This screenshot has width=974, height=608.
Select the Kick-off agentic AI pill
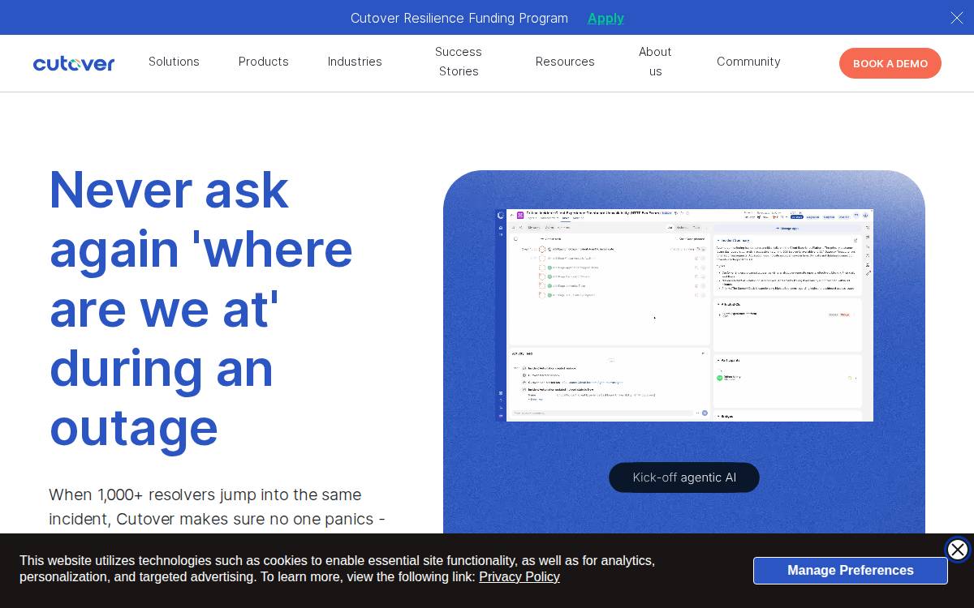click(x=684, y=477)
